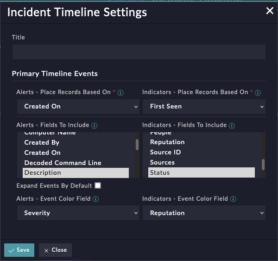
Task: Click info icon beside Indicators Place Records
Action: (x=258, y=93)
